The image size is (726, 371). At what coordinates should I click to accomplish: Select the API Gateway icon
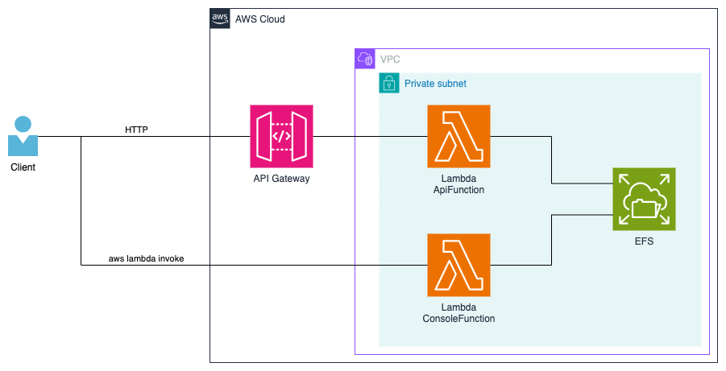coord(281,137)
